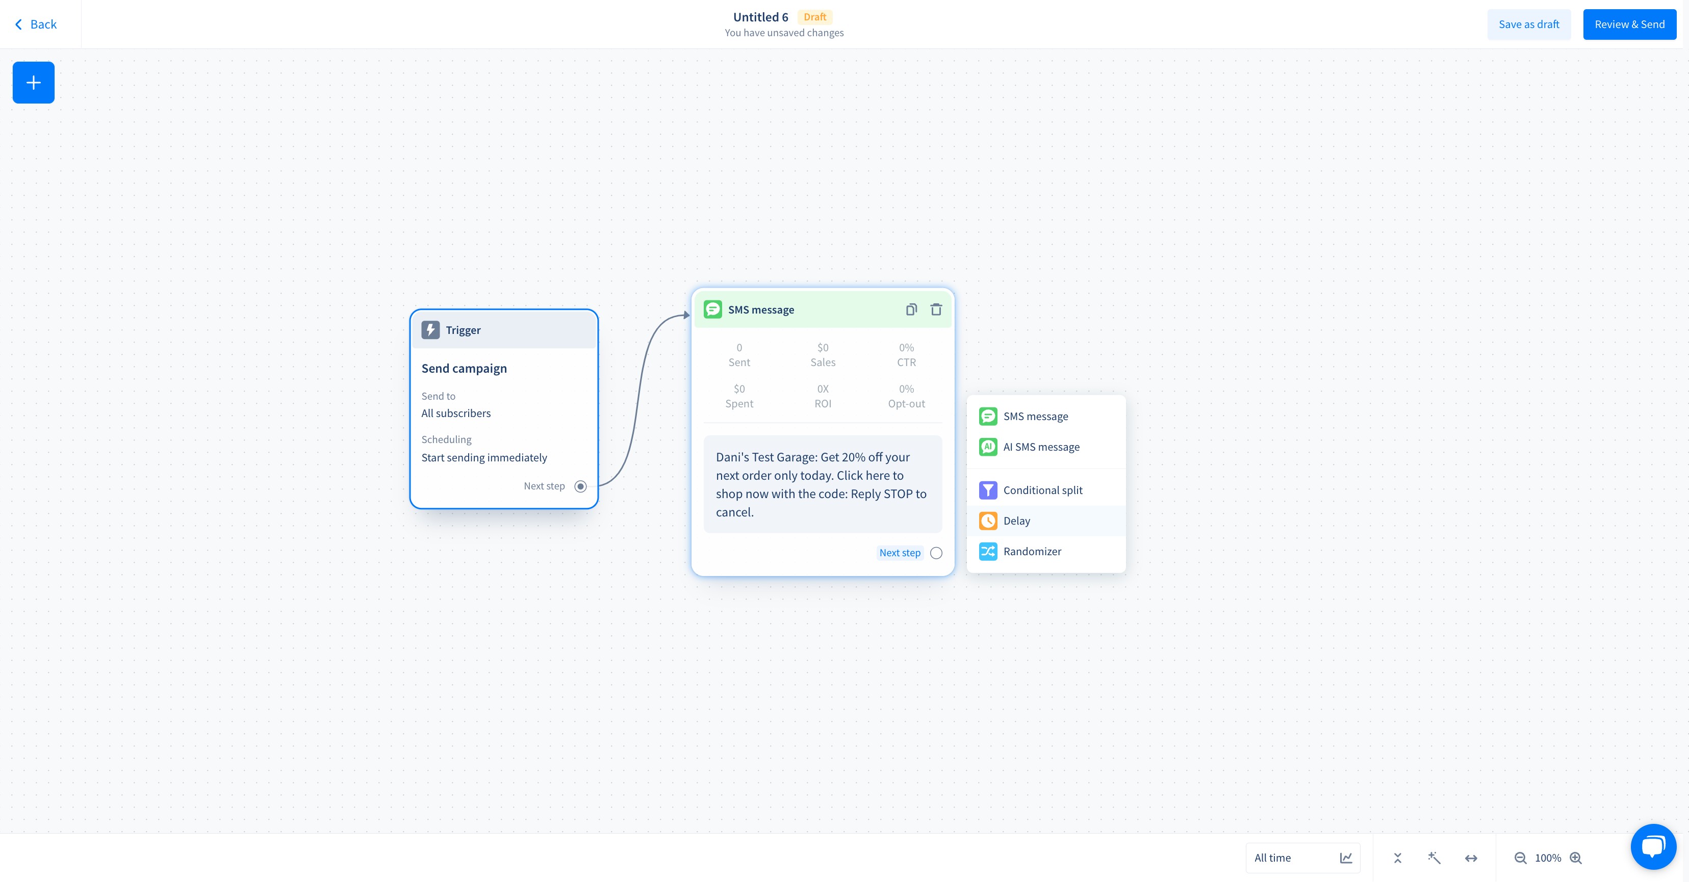Screen dimensions: 1689x882
Task: Click the Save as draft button
Action: pyautogui.click(x=1528, y=24)
